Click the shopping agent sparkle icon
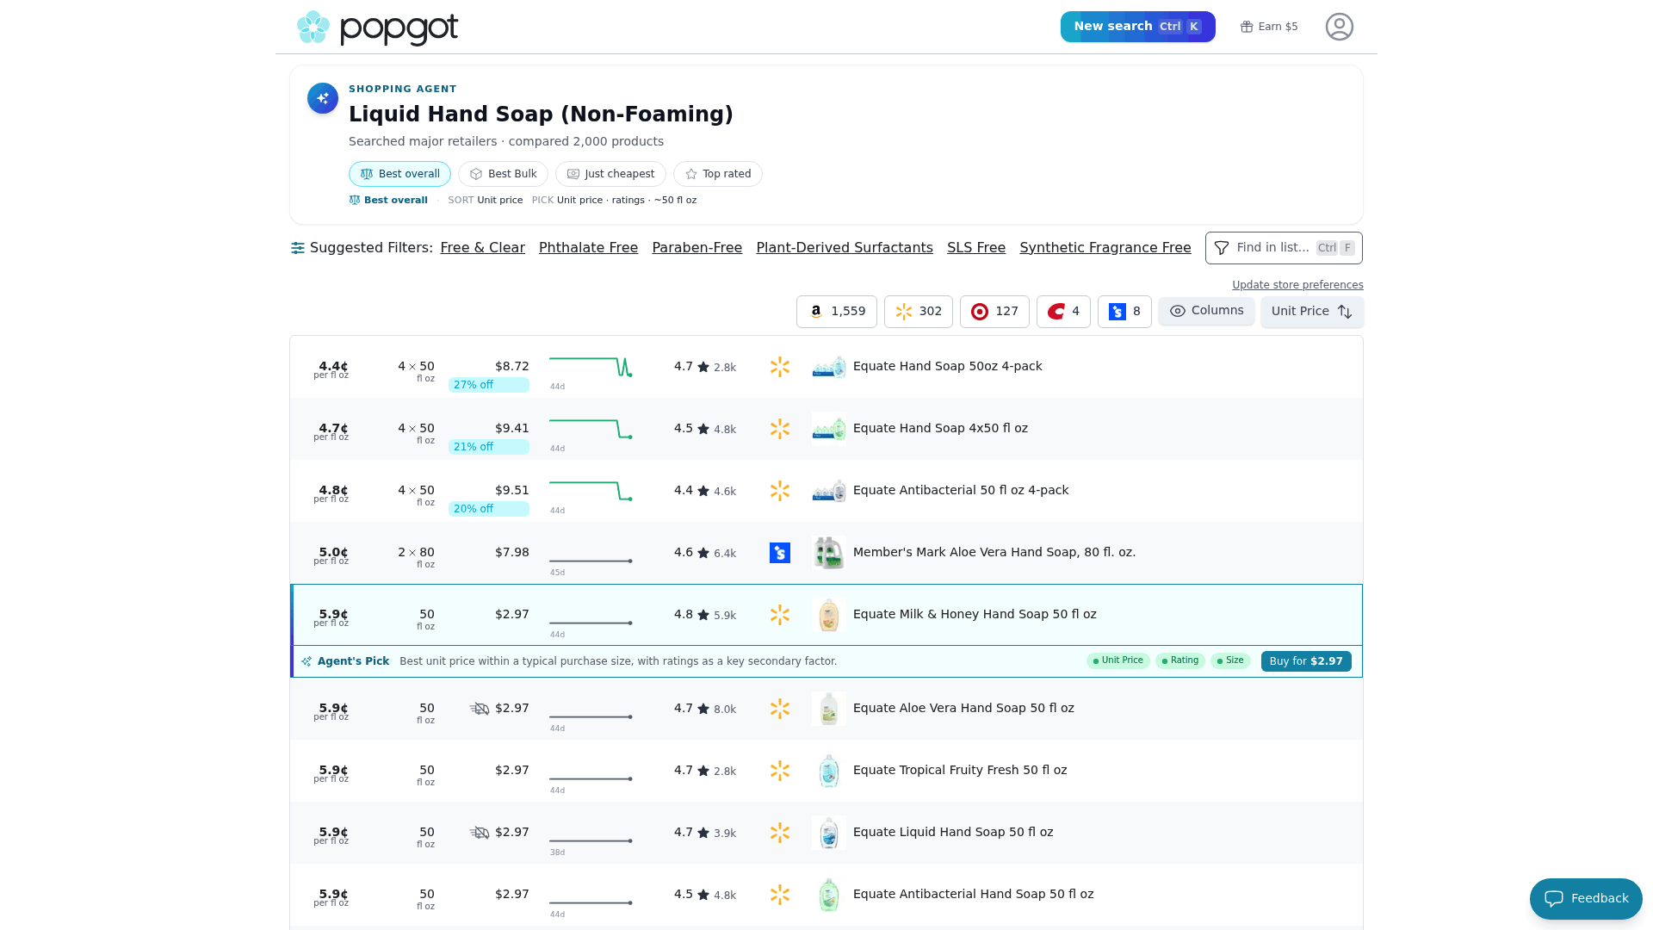This screenshot has height=930, width=1653. [x=323, y=98]
